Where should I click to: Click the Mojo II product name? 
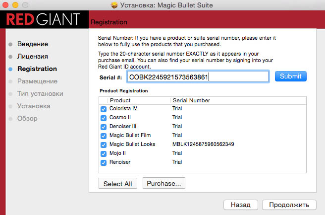(x=117, y=153)
